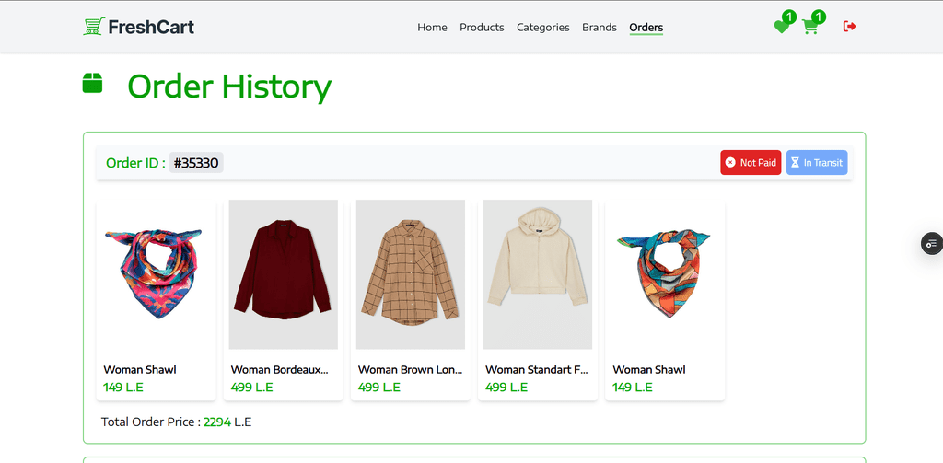The image size is (943, 463).
Task: Click the hourglass icon in In Transit badge
Action: point(795,162)
